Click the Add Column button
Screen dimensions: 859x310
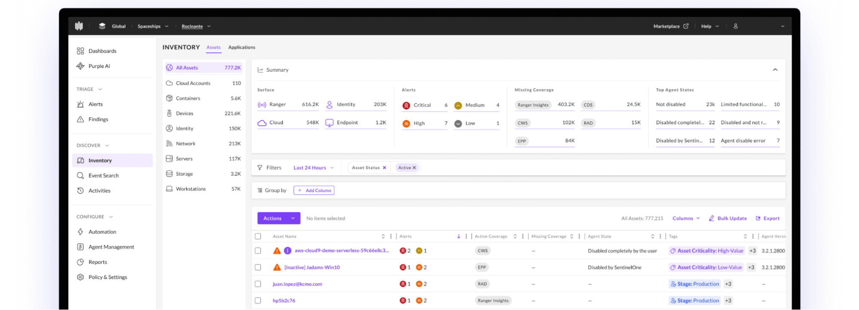[x=314, y=190]
